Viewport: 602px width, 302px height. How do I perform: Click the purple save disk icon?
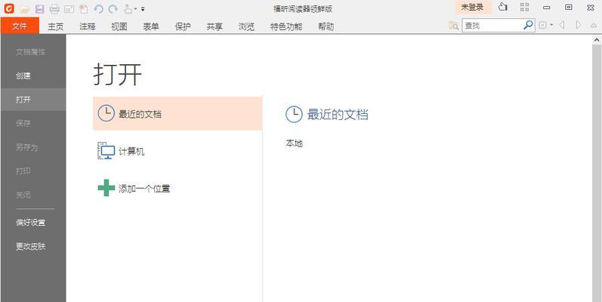39,9
